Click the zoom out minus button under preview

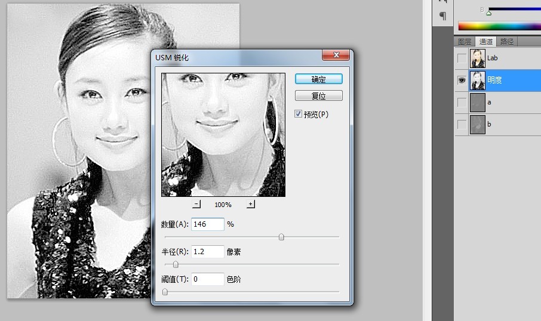click(x=196, y=204)
